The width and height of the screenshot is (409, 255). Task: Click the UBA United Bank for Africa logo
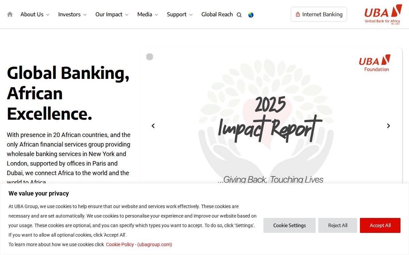pyautogui.click(x=383, y=14)
